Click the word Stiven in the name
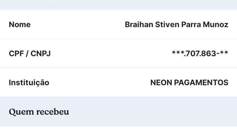237x137 pixels. 165,25
